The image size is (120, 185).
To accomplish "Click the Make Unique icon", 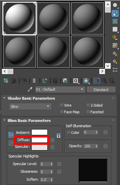I will click(x=55, y=81).
